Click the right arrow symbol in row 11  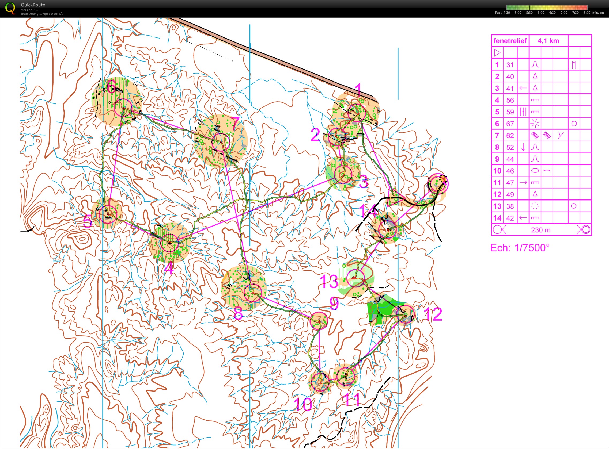(523, 182)
